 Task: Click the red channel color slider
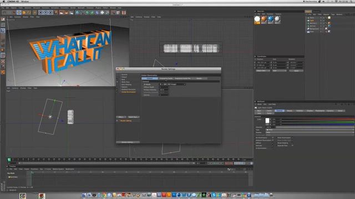(x=318, y=119)
